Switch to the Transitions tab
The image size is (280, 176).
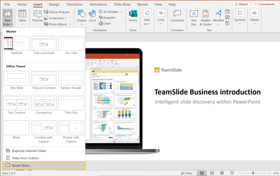point(74,4)
